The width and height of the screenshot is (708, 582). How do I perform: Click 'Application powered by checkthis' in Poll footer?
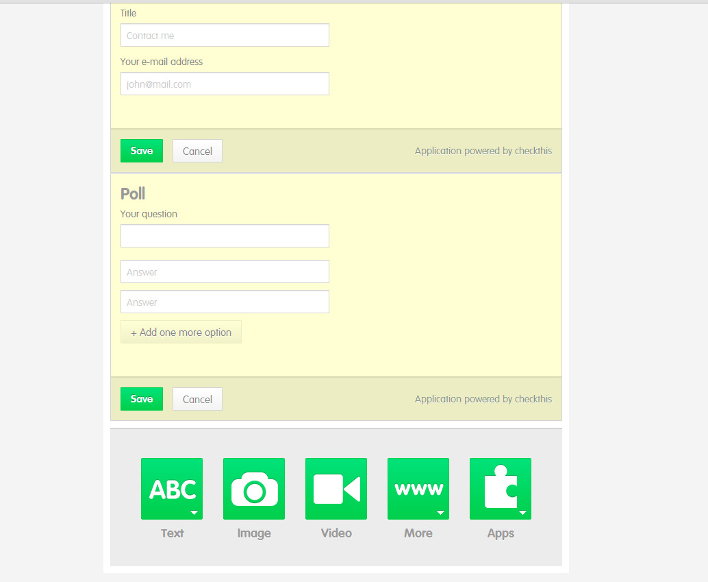(483, 399)
